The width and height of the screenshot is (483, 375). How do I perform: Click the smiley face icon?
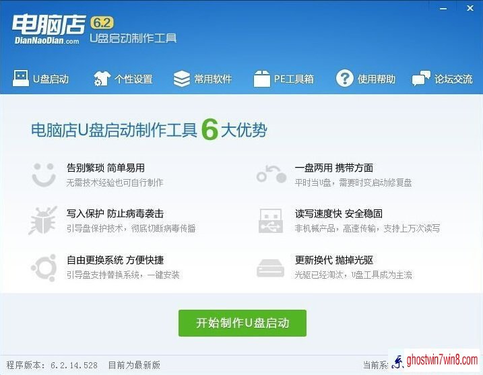(44, 175)
